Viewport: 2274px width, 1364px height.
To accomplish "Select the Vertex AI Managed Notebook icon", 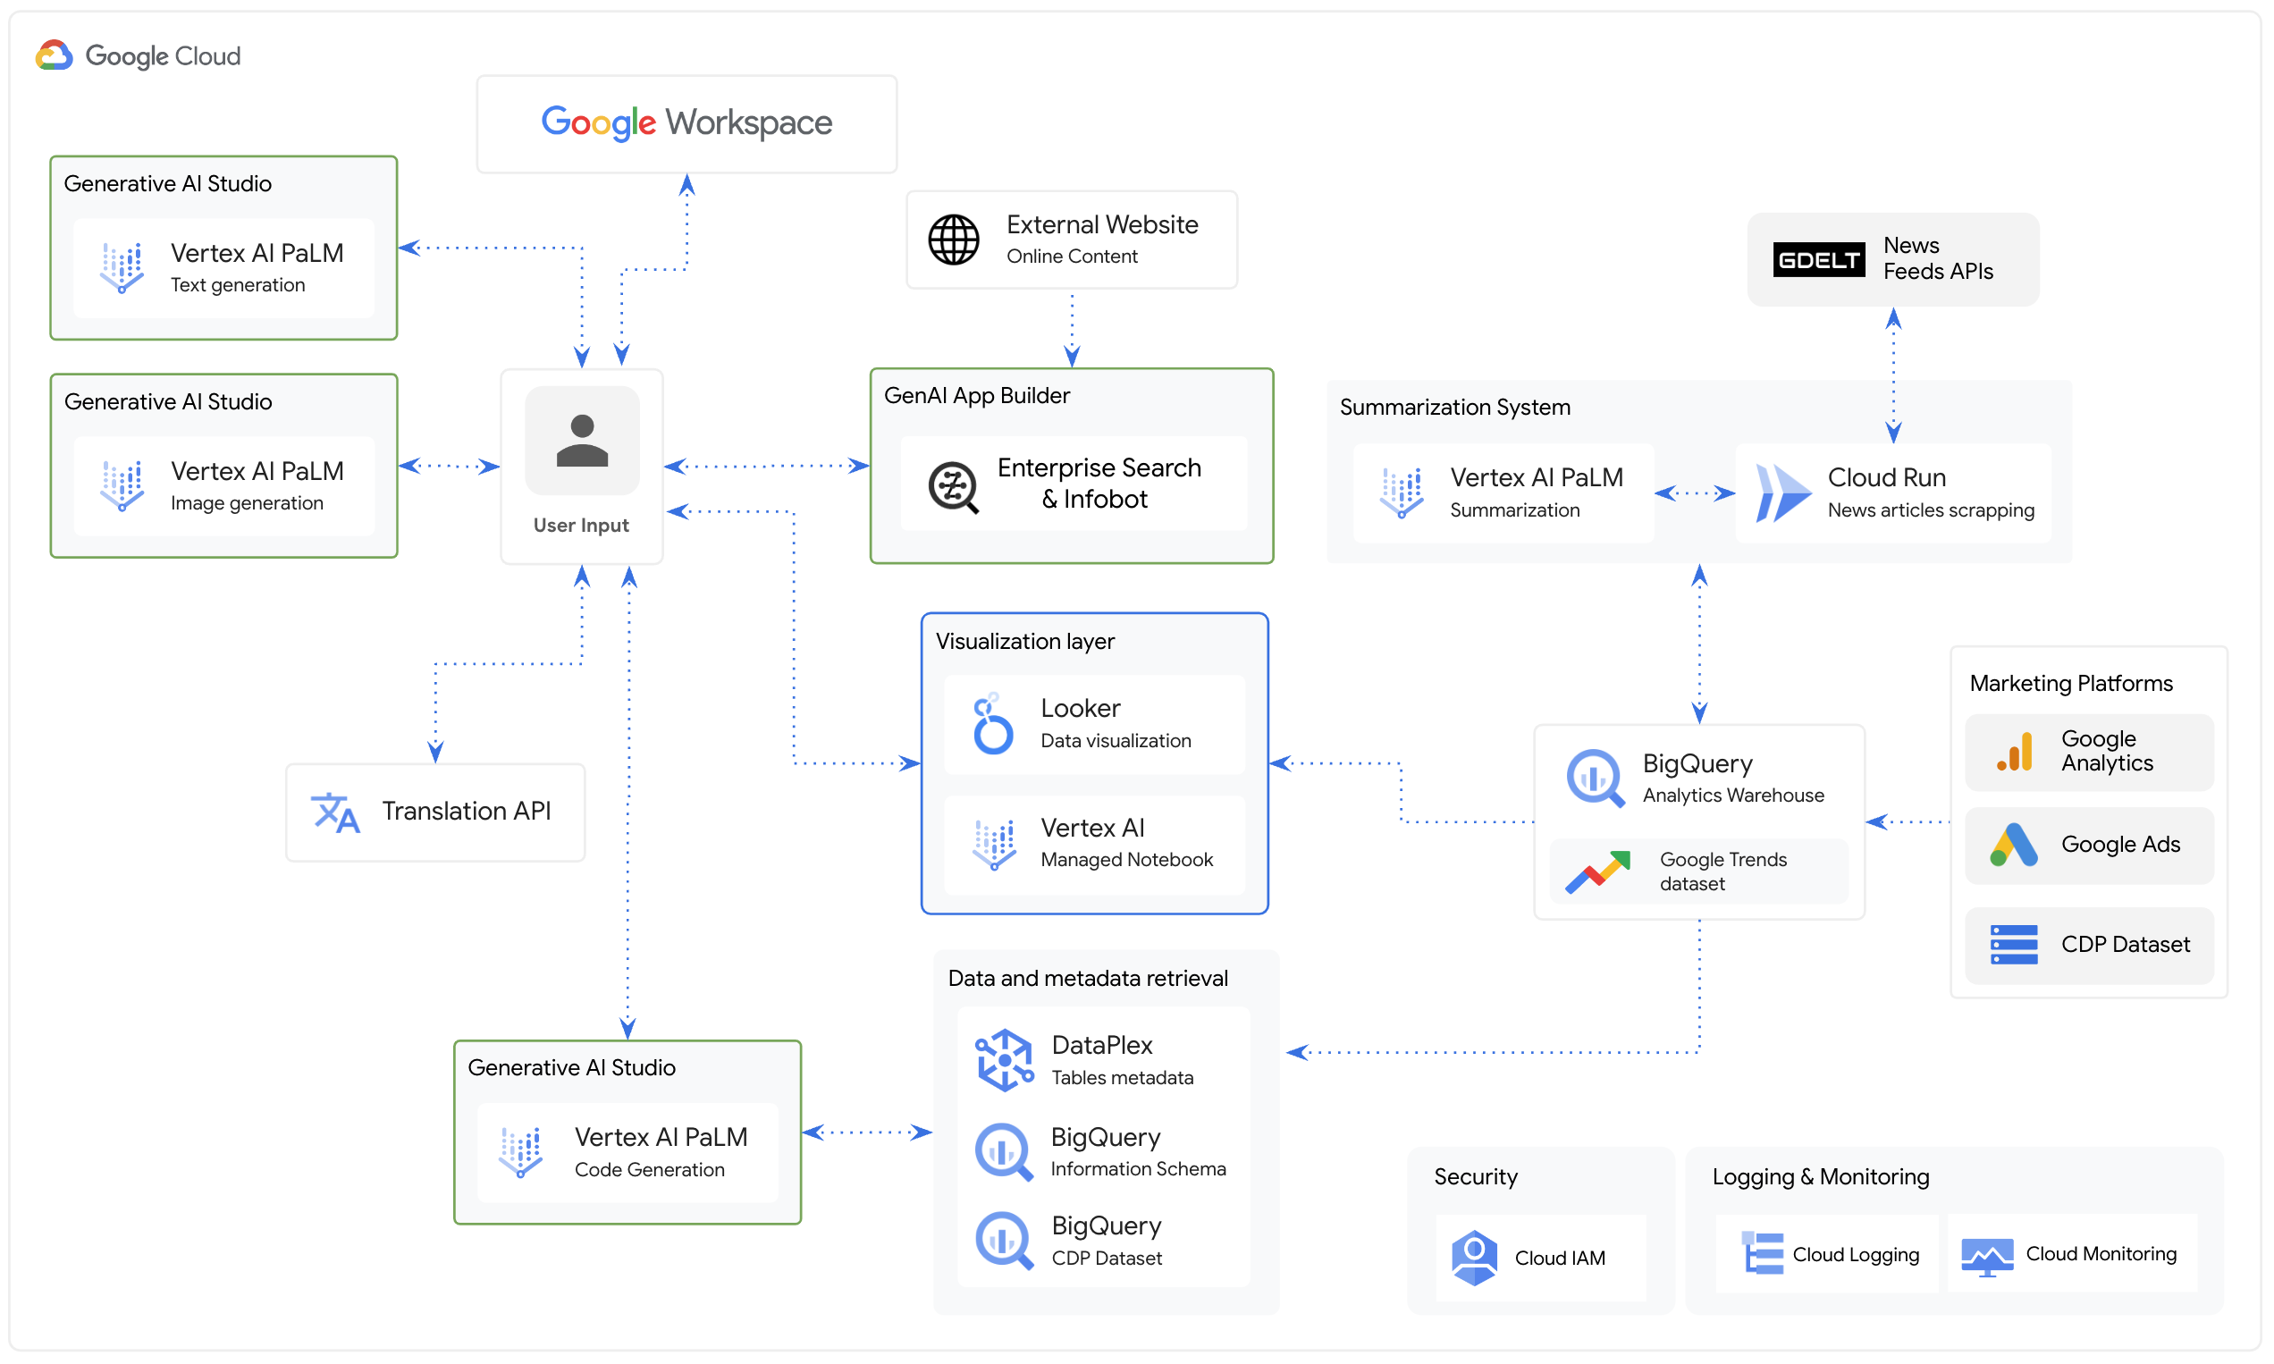I will 995,844.
